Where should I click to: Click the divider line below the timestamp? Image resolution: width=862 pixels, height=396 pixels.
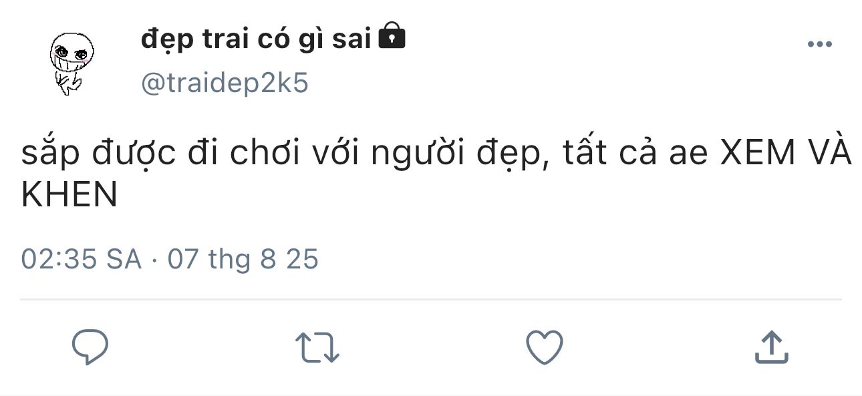[x=431, y=300]
